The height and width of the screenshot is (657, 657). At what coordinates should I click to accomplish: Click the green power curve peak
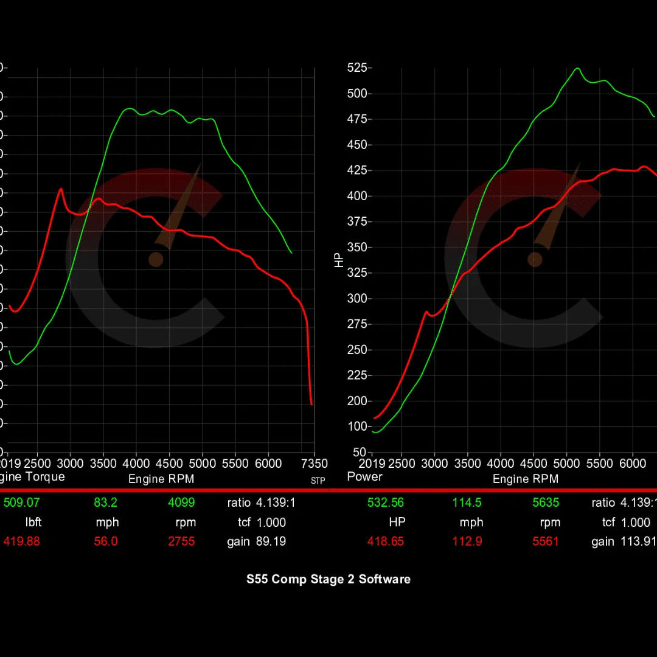[x=577, y=68]
